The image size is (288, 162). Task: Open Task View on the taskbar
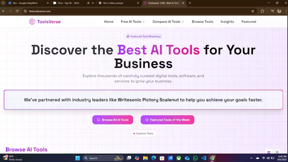click(129, 158)
